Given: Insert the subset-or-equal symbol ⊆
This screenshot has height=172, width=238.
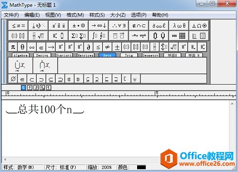Looking at the screenshot, I should point(51,79).
